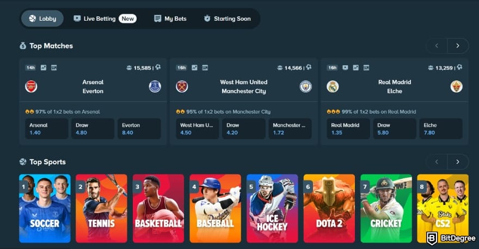
Task: Click soccer ball icon beside 13,259 bettors
Action: click(459, 67)
